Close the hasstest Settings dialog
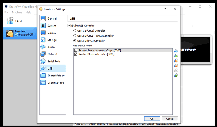Screen dimensions: 217x127 [175, 9]
